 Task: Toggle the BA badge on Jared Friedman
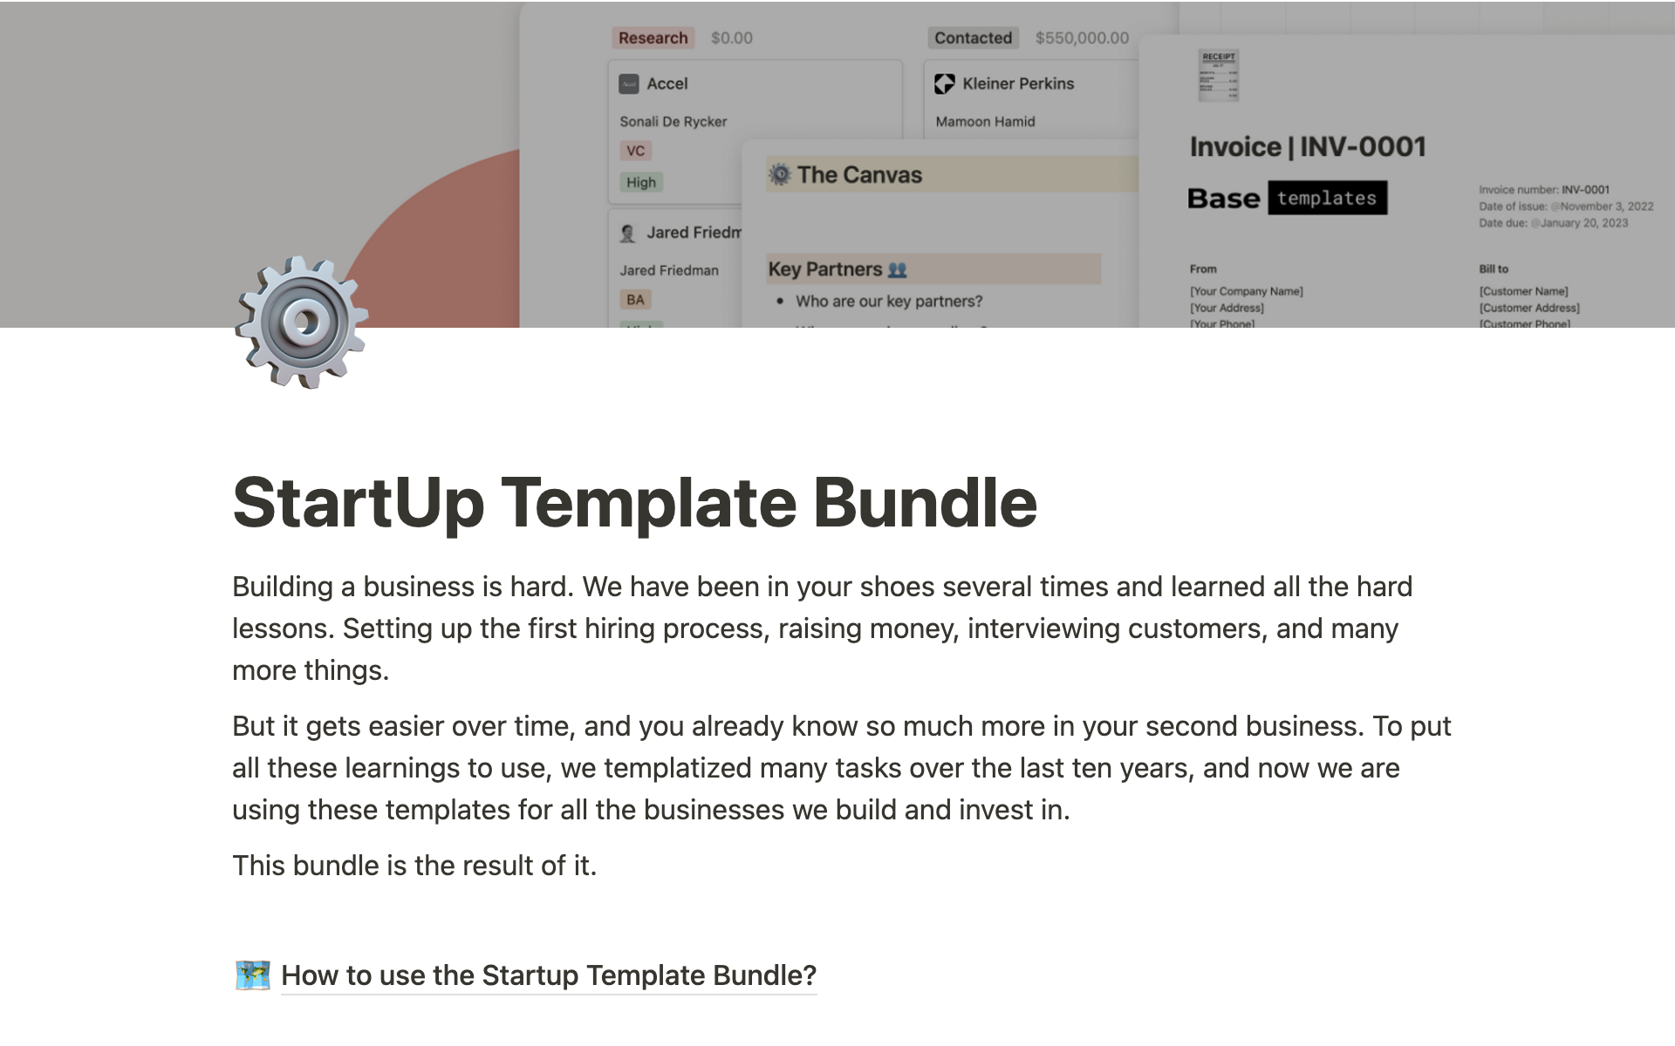635,299
